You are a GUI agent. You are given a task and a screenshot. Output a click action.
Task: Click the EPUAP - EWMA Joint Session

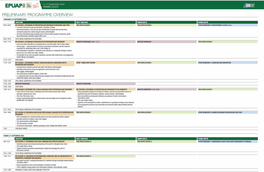click(x=86, y=63)
